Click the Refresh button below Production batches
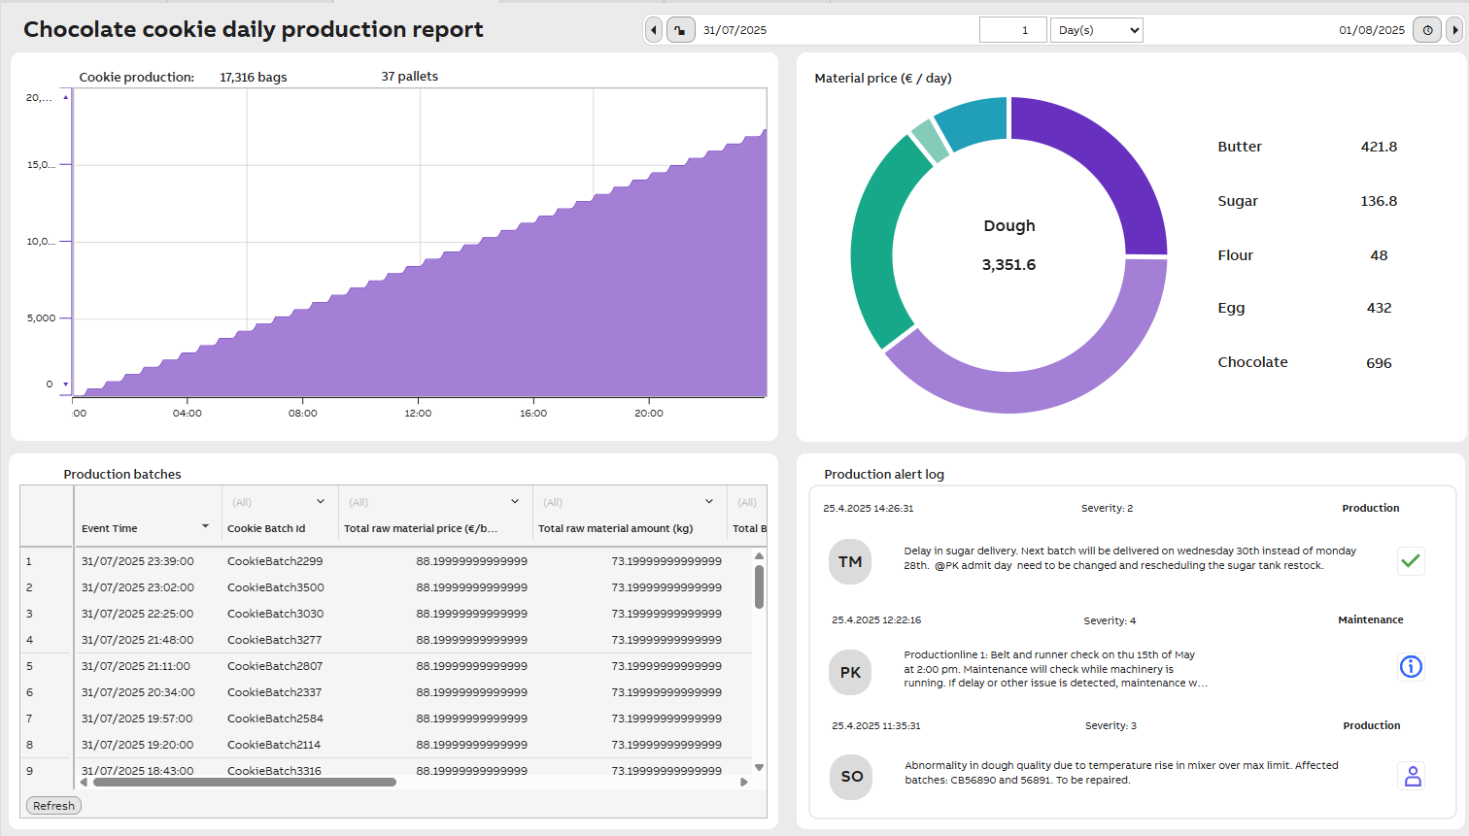Viewport: 1469px width, 836px height. click(53, 805)
